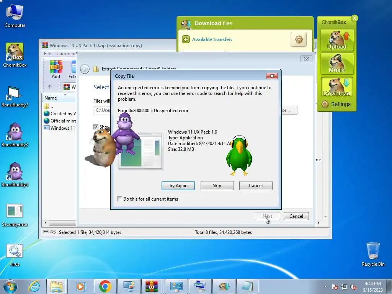Click the WinRAR horizontal scrollbar left arrow
The height and width of the screenshot is (294, 392).
[x=45, y=222]
